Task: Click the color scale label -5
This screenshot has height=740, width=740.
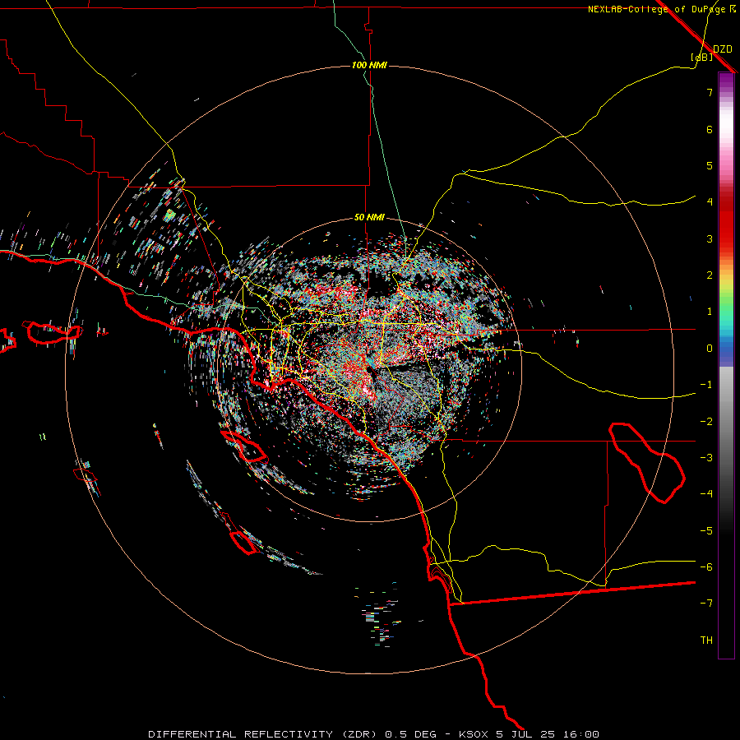Action: [x=706, y=531]
